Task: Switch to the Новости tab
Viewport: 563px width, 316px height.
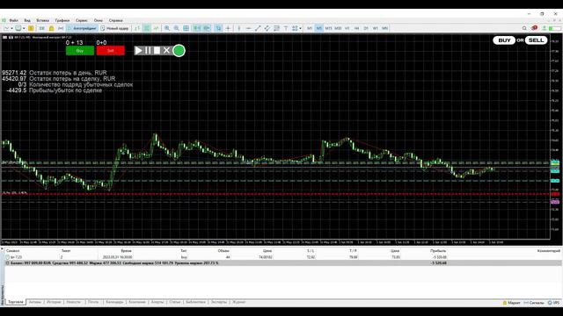Action: click(74, 302)
